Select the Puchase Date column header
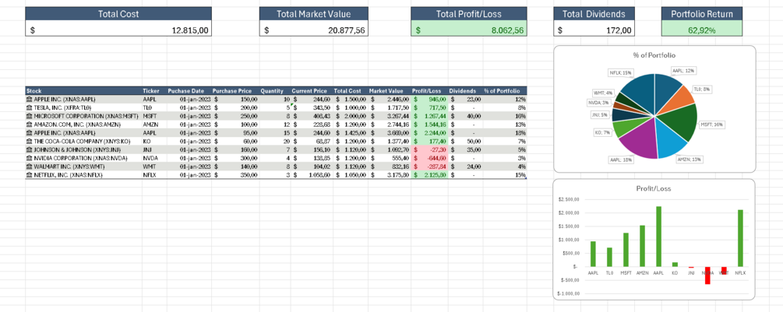This screenshot has height=312, width=783. tap(189, 91)
